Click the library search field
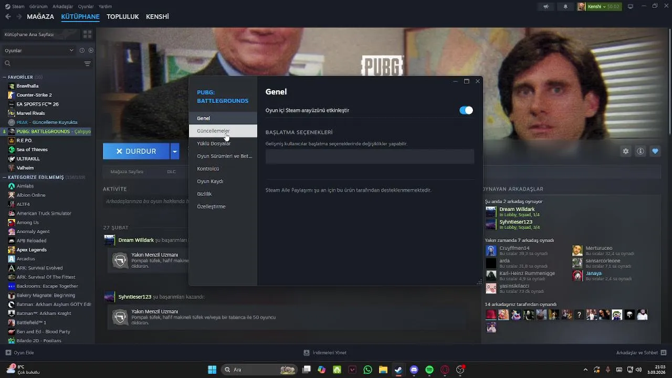Screen dimensions: 672x378 pyautogui.click(x=43, y=64)
